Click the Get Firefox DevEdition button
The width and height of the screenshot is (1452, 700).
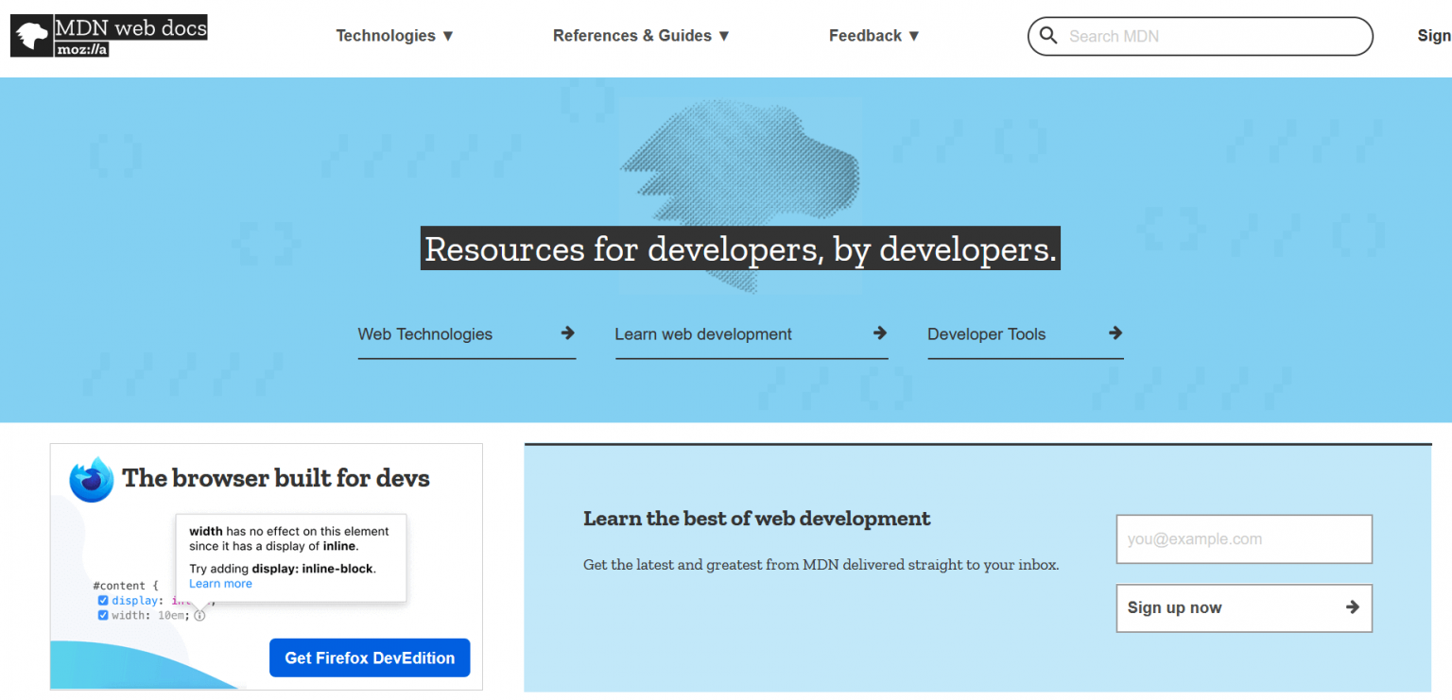(370, 657)
